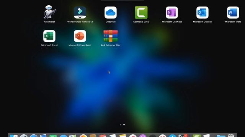Open Wondershare Filmora 12
The width and height of the screenshot is (245, 137).
[80, 13]
